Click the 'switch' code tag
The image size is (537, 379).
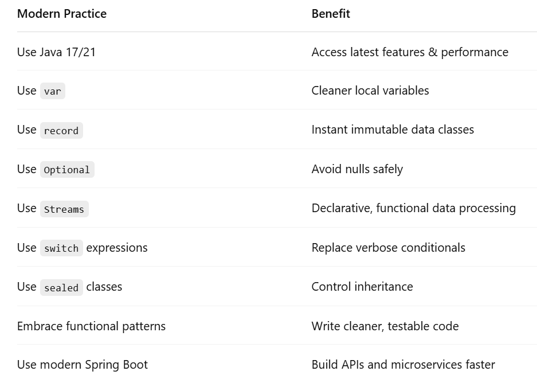tap(61, 248)
